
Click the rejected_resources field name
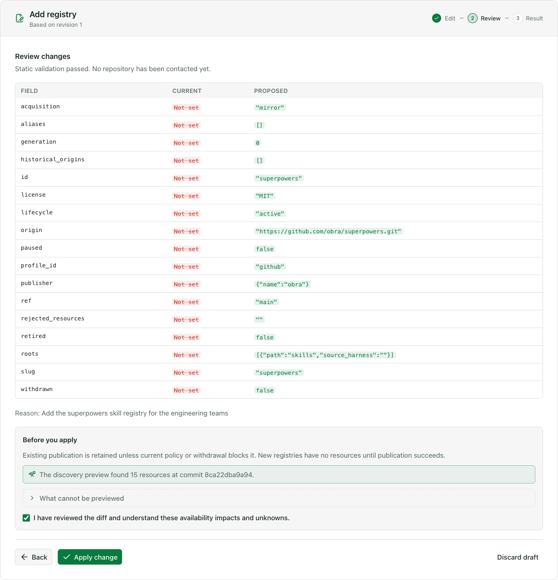53,319
